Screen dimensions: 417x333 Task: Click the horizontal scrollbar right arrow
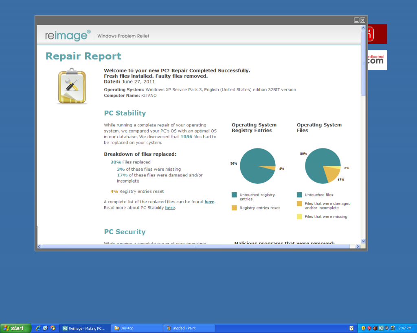[358, 246]
